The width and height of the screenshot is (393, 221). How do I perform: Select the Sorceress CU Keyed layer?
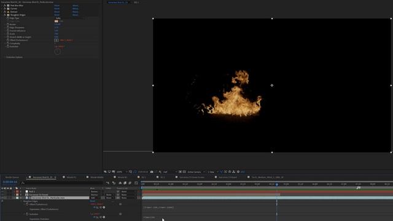pos(38,195)
